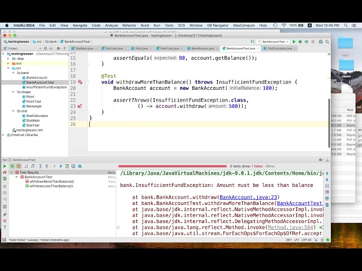Run with coverage toolbar icon
The width and height of the screenshot is (362, 271).
[307, 42]
